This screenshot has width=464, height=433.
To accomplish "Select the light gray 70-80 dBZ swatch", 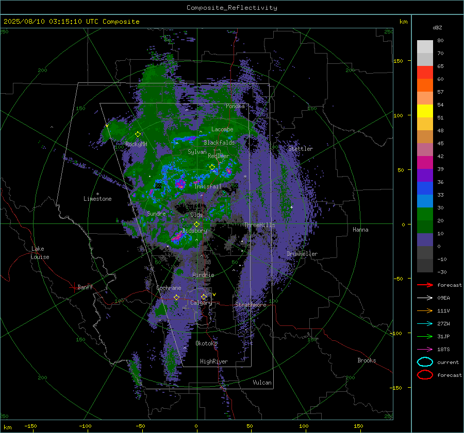I will [x=425, y=47].
